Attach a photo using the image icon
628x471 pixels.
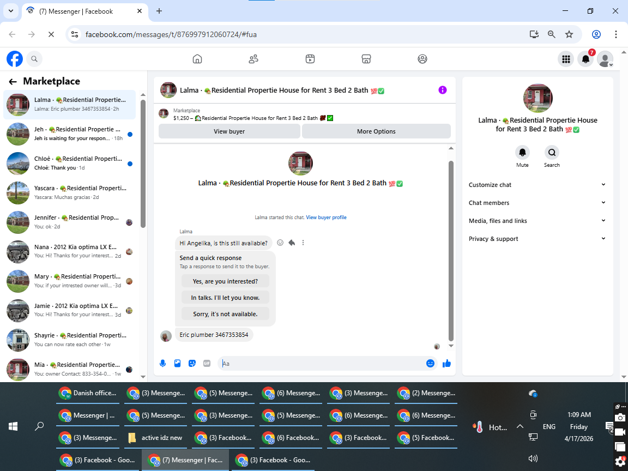coord(177,363)
